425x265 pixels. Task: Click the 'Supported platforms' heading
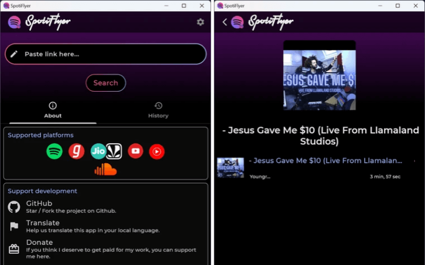(41, 135)
